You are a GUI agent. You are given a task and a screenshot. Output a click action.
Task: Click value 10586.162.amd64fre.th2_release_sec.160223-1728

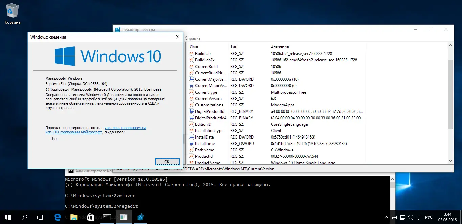314,60
